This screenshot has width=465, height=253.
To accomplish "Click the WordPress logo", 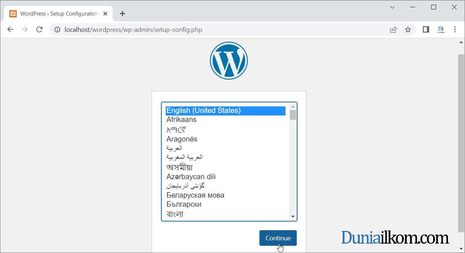I will point(229,60).
